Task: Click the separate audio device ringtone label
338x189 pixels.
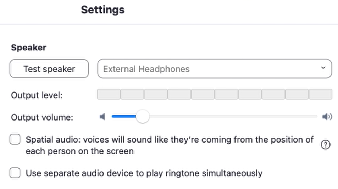Action: [144, 173]
